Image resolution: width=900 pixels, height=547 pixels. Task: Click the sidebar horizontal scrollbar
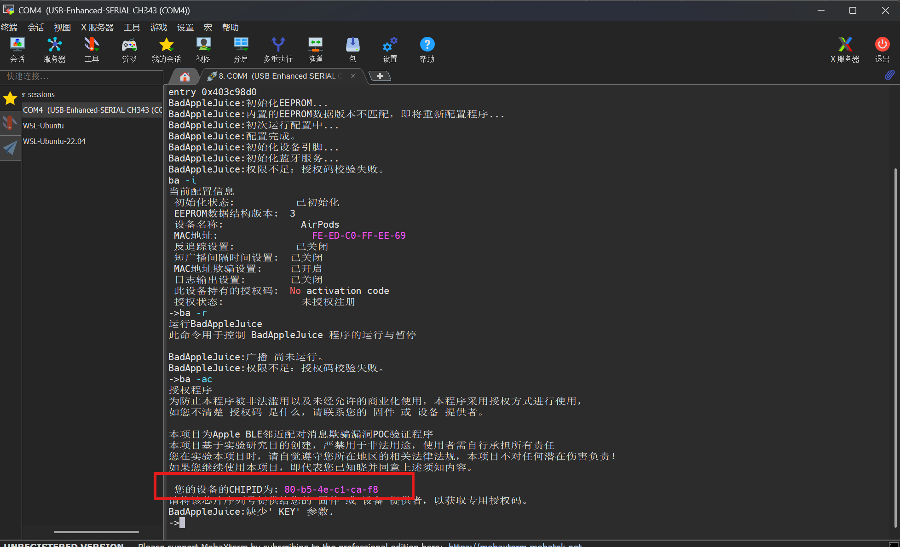click(x=96, y=532)
